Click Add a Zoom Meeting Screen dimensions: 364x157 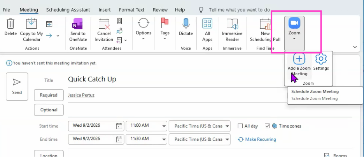299,65
